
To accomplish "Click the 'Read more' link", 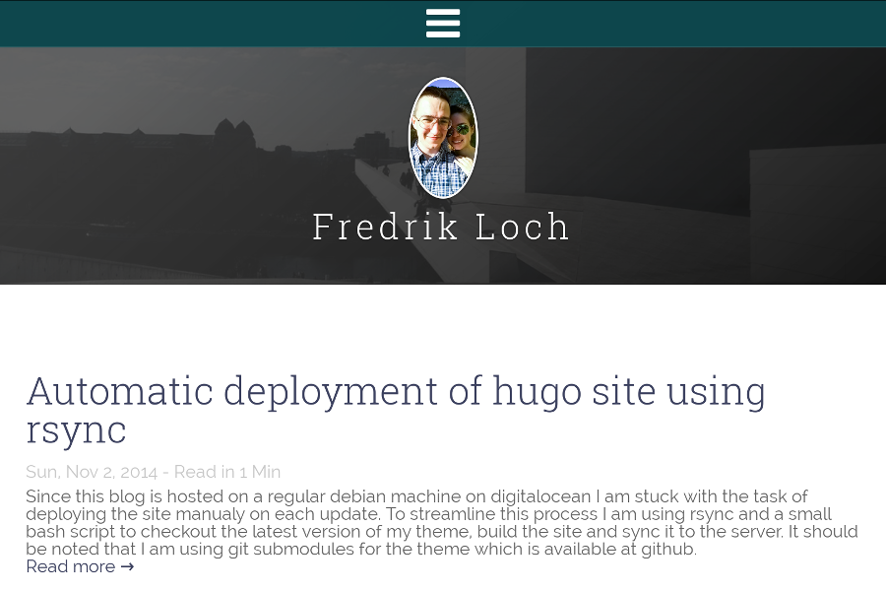I will coord(70,566).
